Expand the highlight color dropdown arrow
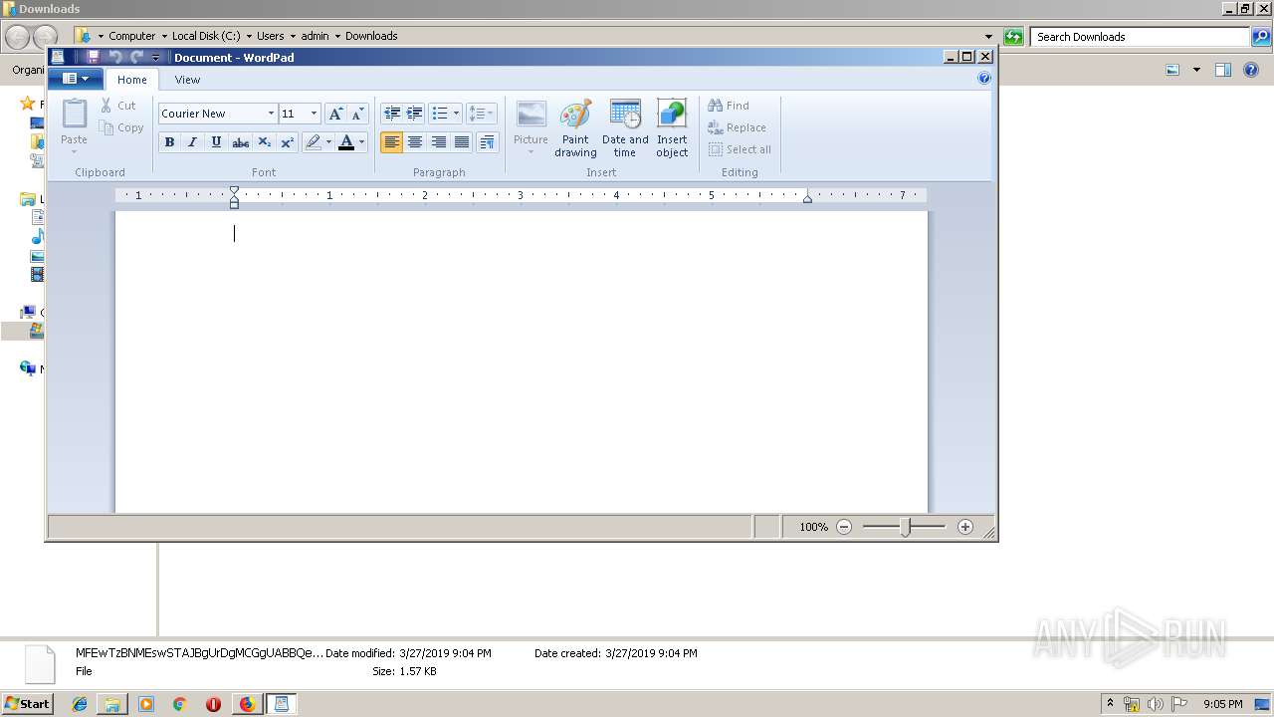The height and width of the screenshot is (717, 1274). coord(328,142)
